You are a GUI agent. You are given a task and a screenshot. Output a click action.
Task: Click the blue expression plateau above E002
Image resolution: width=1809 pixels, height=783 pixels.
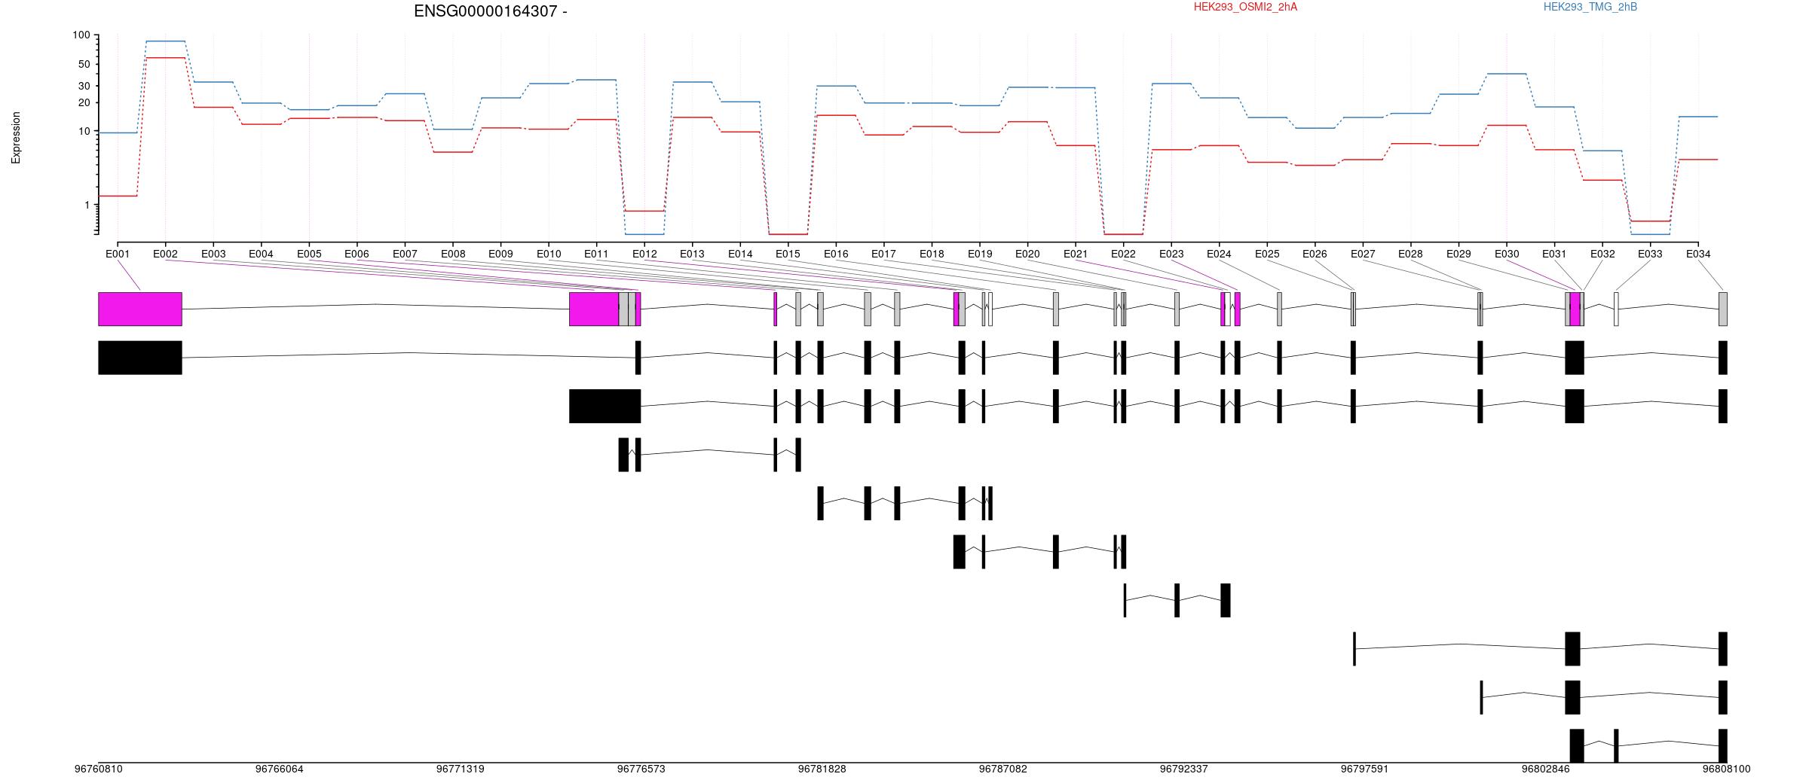(165, 41)
